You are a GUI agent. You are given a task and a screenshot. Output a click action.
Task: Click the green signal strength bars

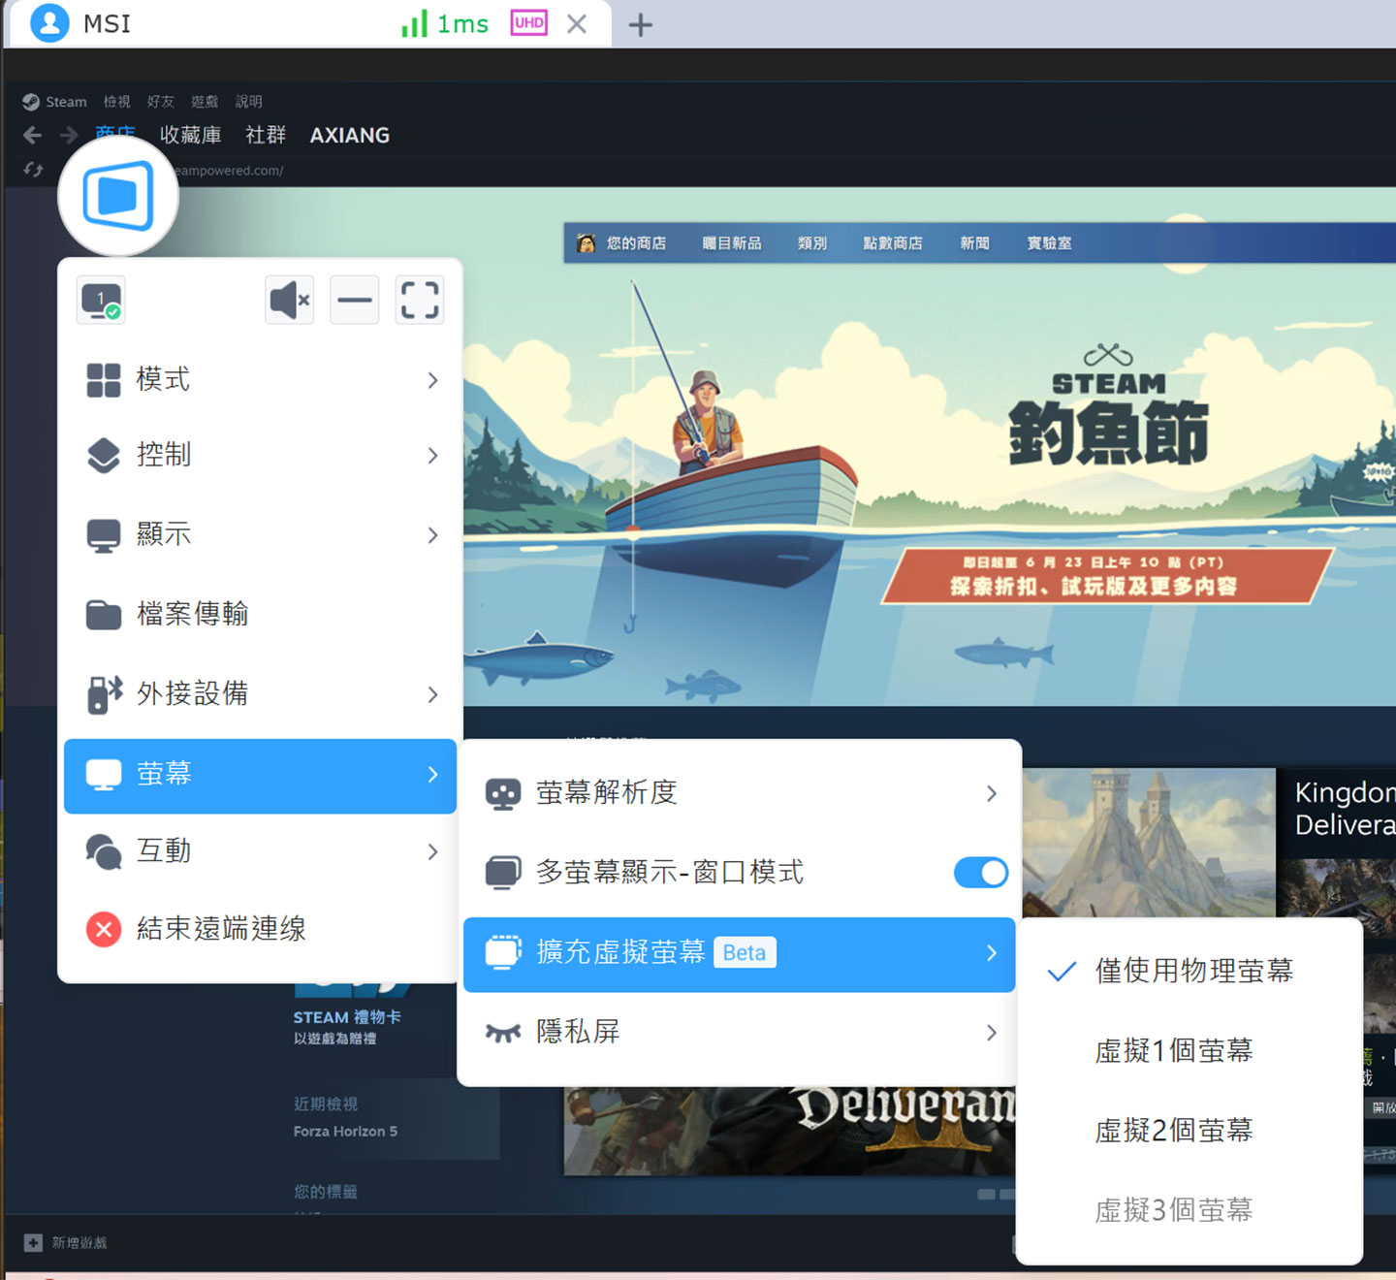(x=415, y=24)
